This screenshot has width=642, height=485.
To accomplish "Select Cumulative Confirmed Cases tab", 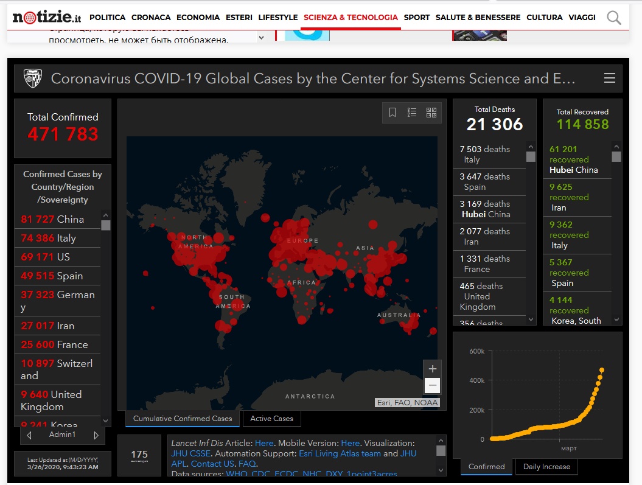I will (183, 419).
